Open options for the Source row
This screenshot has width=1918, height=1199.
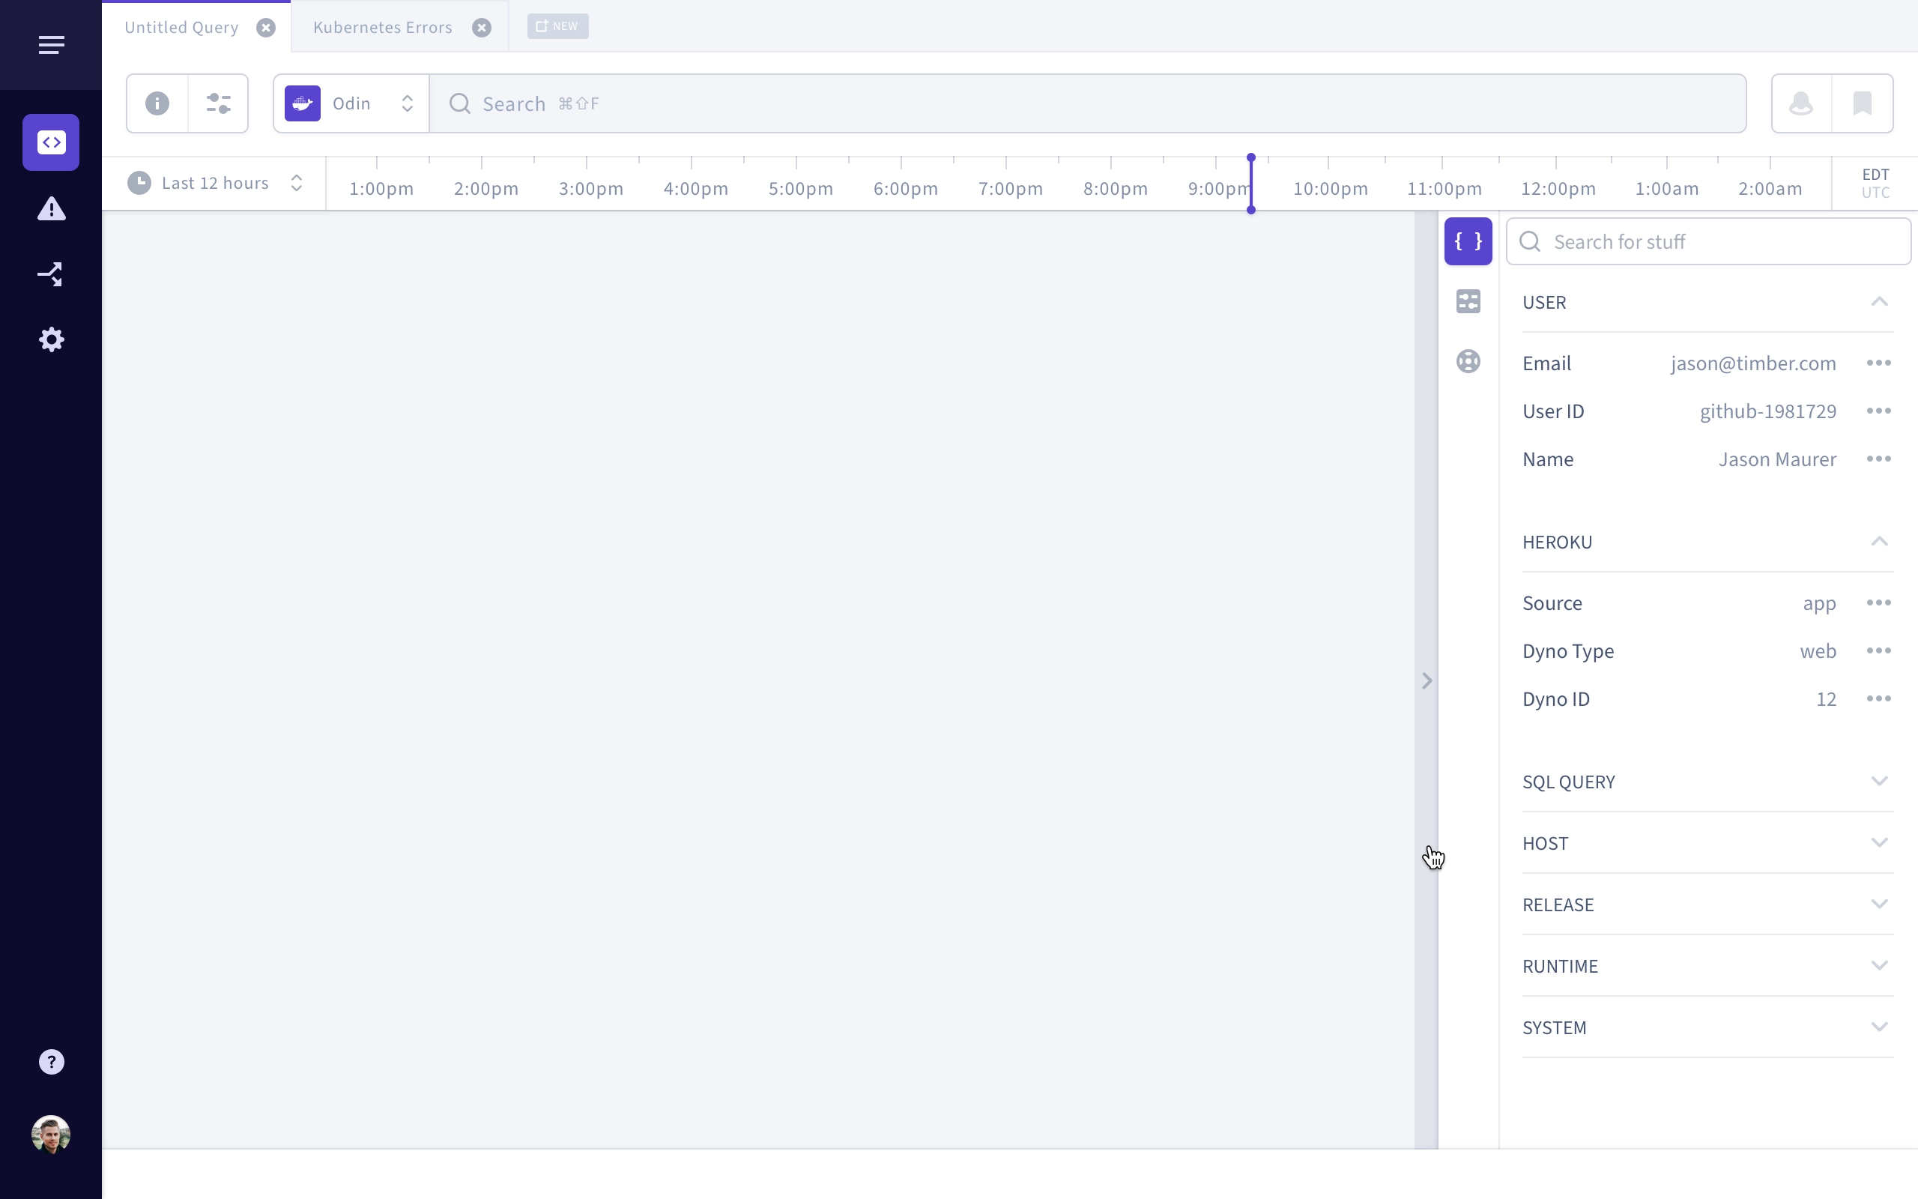coord(1878,602)
